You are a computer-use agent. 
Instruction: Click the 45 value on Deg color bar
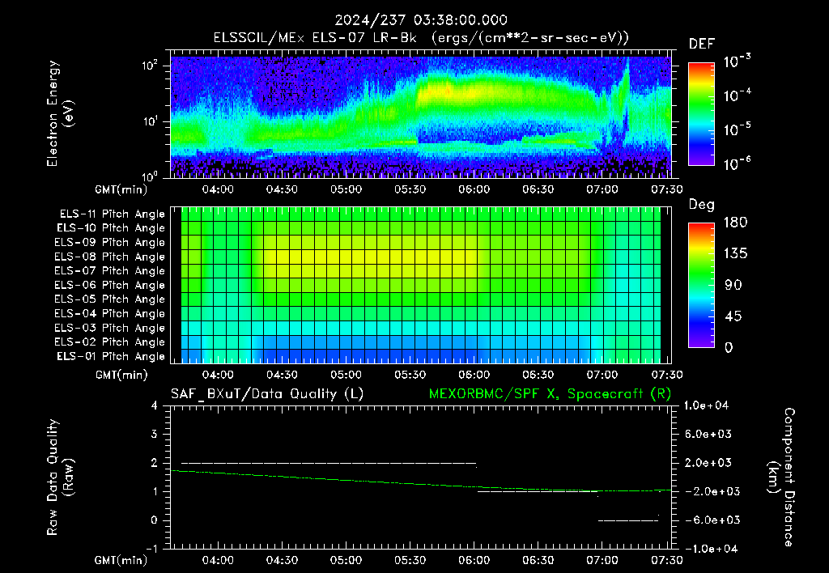click(733, 316)
